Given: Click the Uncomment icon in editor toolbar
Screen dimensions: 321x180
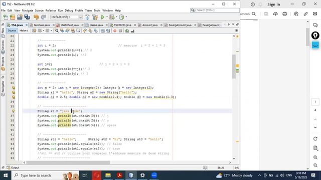Looking at the screenshot, I should 132,31.
